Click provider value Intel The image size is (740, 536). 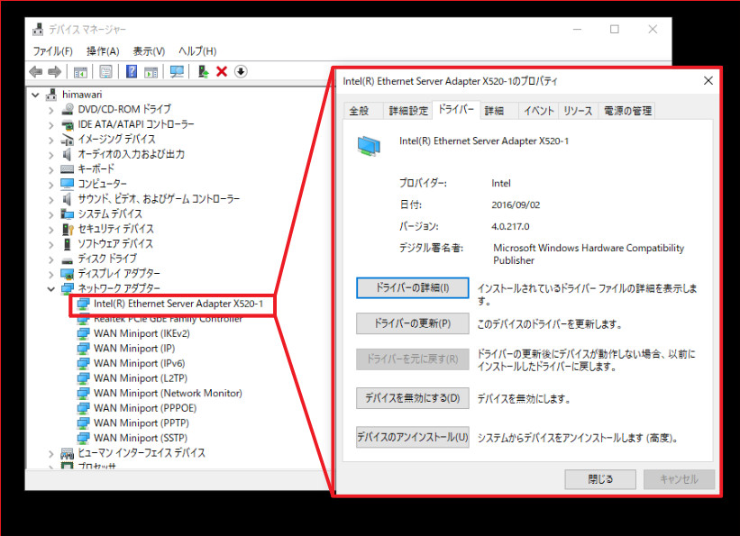[501, 183]
